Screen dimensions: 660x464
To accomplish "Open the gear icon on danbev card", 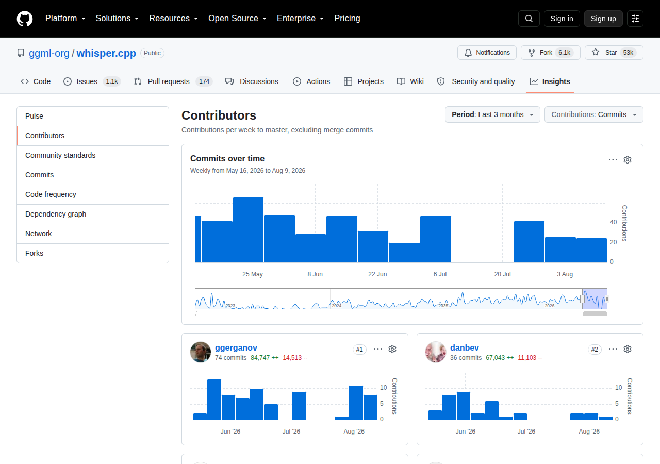I will [628, 349].
